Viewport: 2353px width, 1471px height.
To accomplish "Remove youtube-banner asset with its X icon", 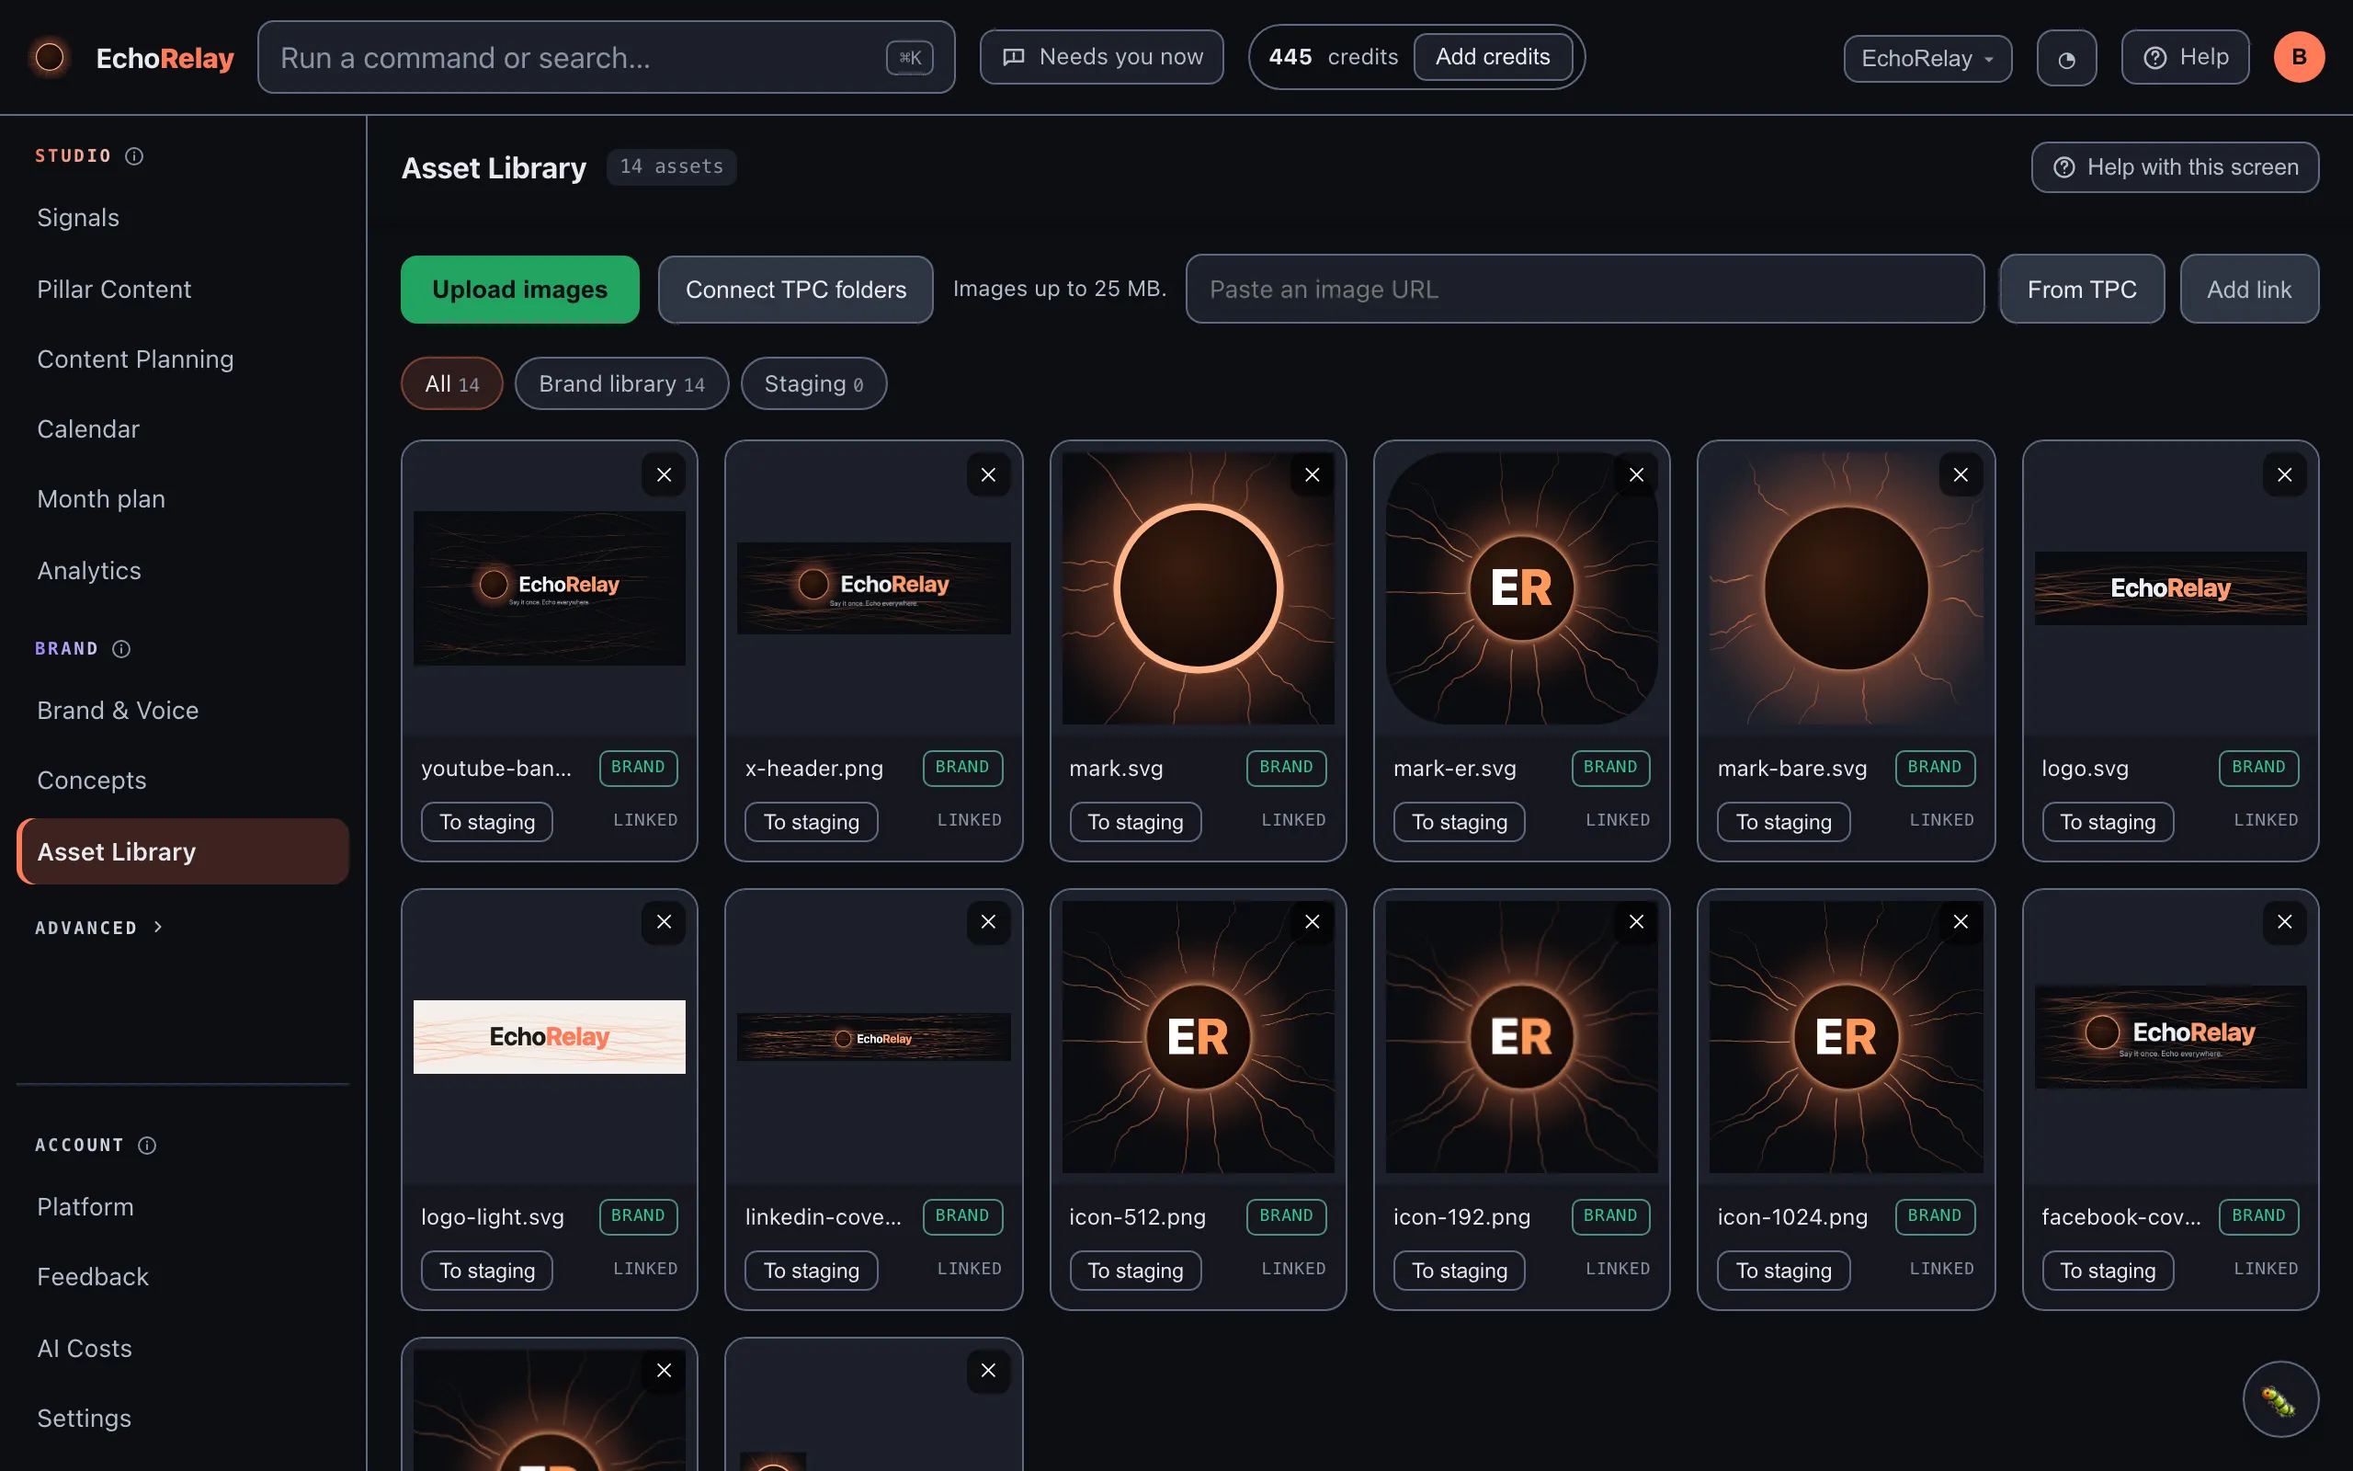I will point(665,474).
